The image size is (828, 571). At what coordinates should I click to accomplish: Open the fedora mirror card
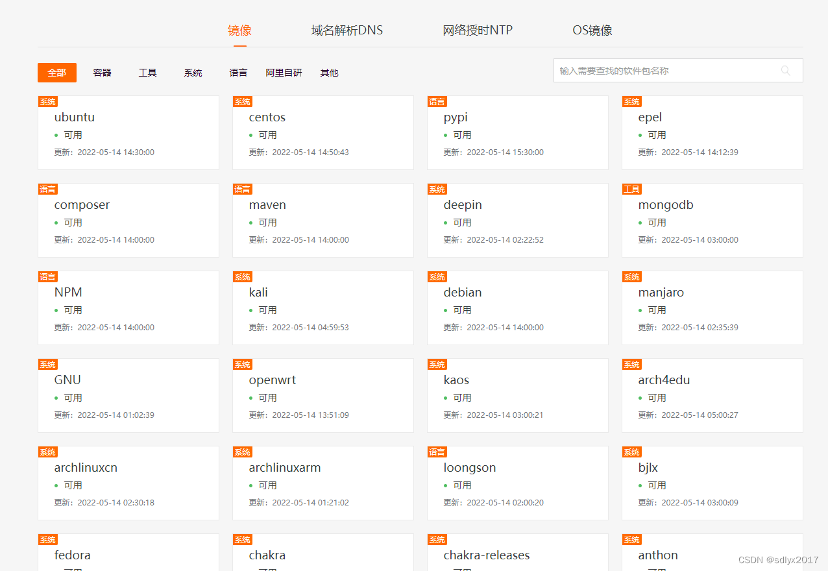(x=128, y=552)
